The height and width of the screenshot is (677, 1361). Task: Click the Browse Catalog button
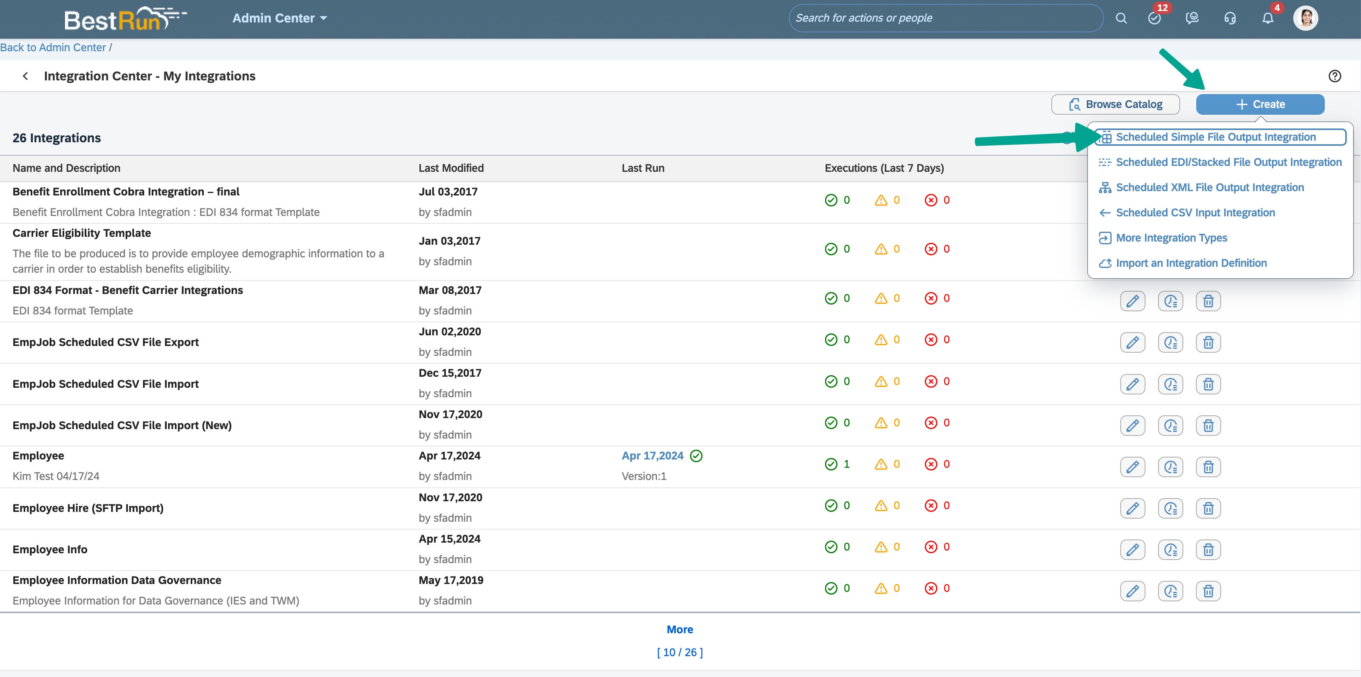tap(1115, 105)
